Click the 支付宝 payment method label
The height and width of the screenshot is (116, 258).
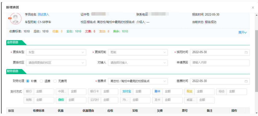[127, 92]
